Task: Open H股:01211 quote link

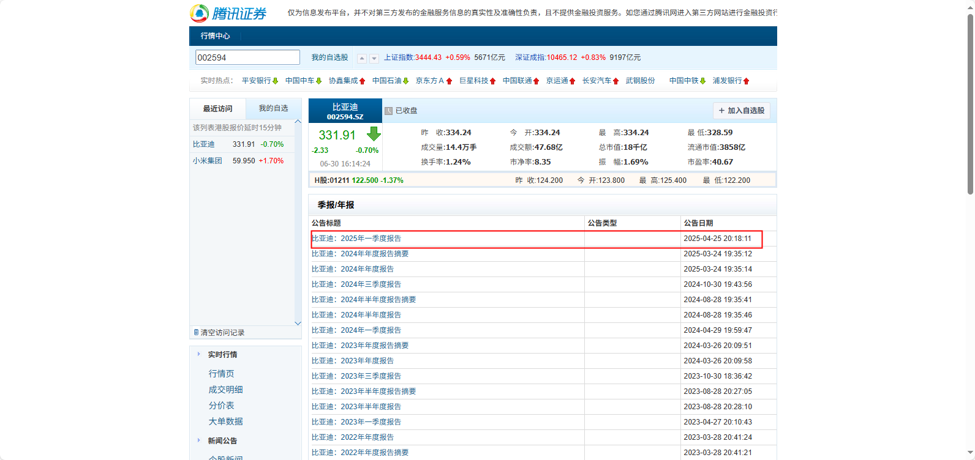Action: point(359,180)
